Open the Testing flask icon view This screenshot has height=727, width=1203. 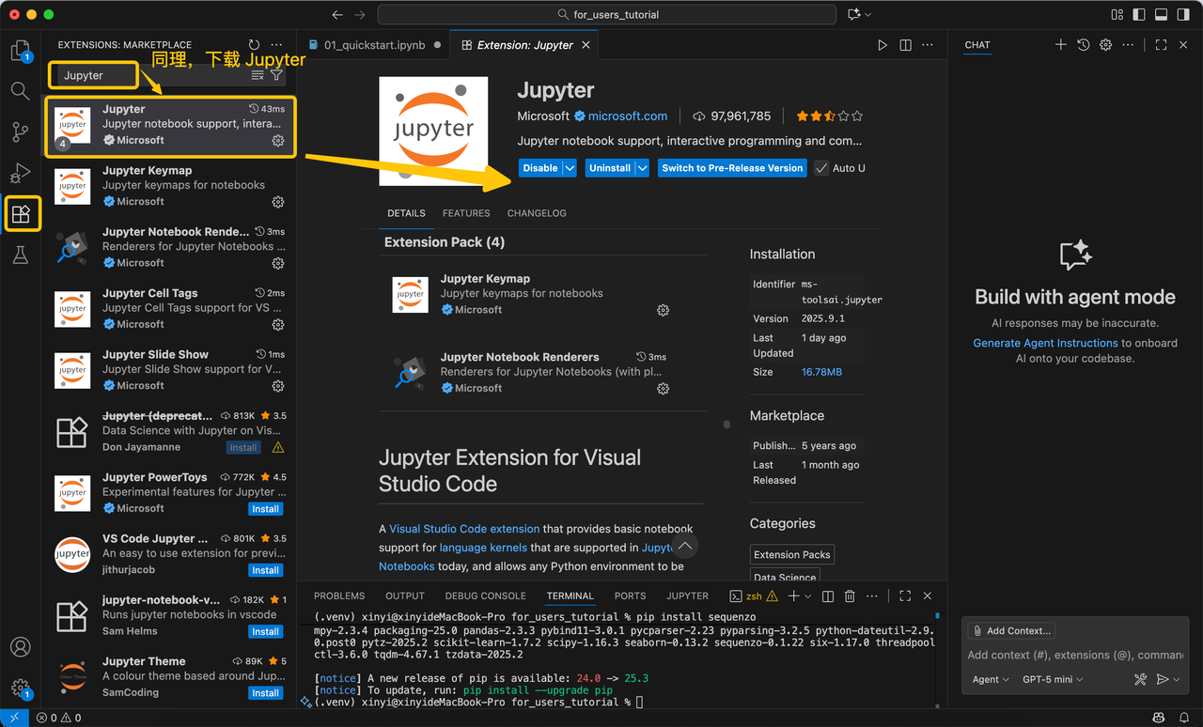pos(20,255)
